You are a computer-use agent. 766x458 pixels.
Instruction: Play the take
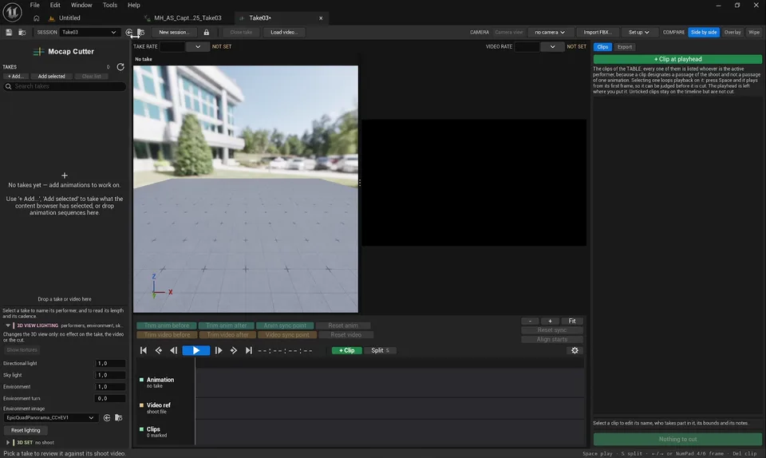pyautogui.click(x=196, y=350)
